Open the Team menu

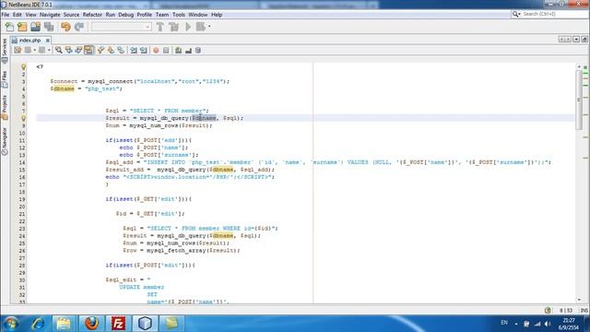coord(162,15)
